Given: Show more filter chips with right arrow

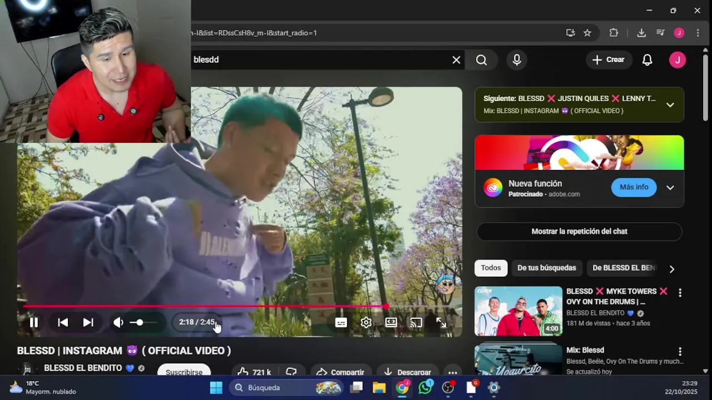Looking at the screenshot, I should pyautogui.click(x=671, y=269).
